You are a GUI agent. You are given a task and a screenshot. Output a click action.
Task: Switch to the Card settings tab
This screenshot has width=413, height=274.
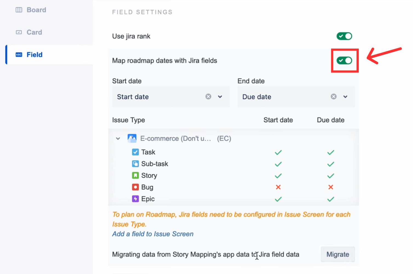tap(34, 32)
